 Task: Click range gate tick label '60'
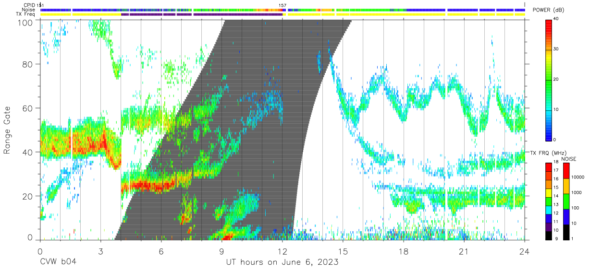(28, 108)
